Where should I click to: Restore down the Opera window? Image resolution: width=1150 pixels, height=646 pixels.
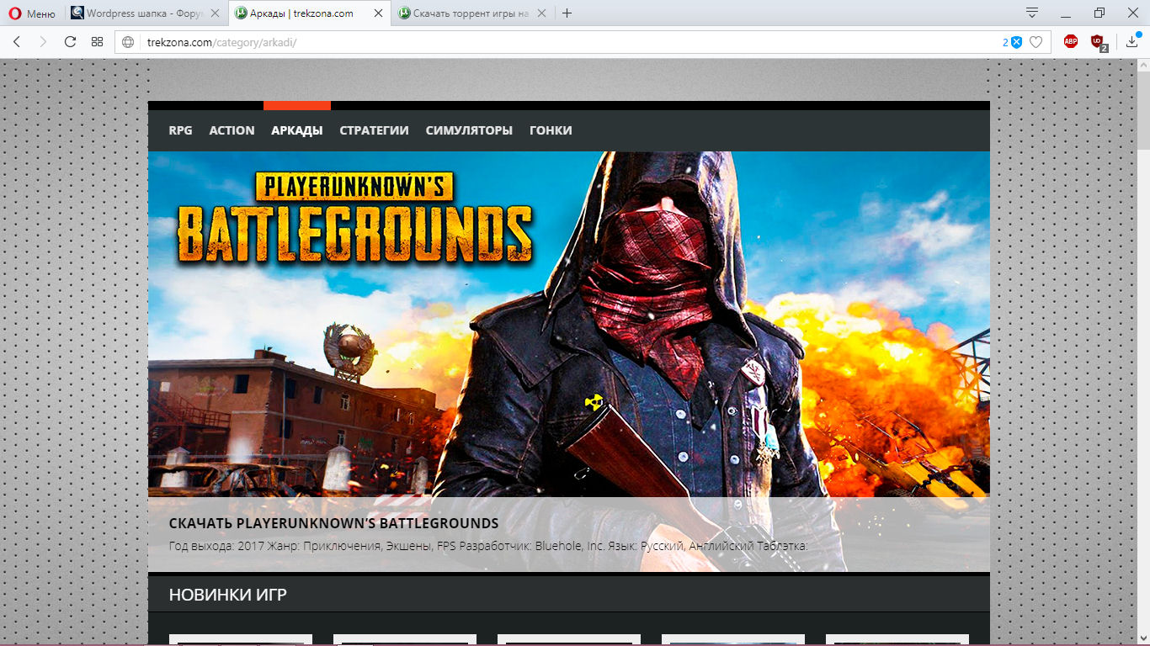(x=1099, y=13)
